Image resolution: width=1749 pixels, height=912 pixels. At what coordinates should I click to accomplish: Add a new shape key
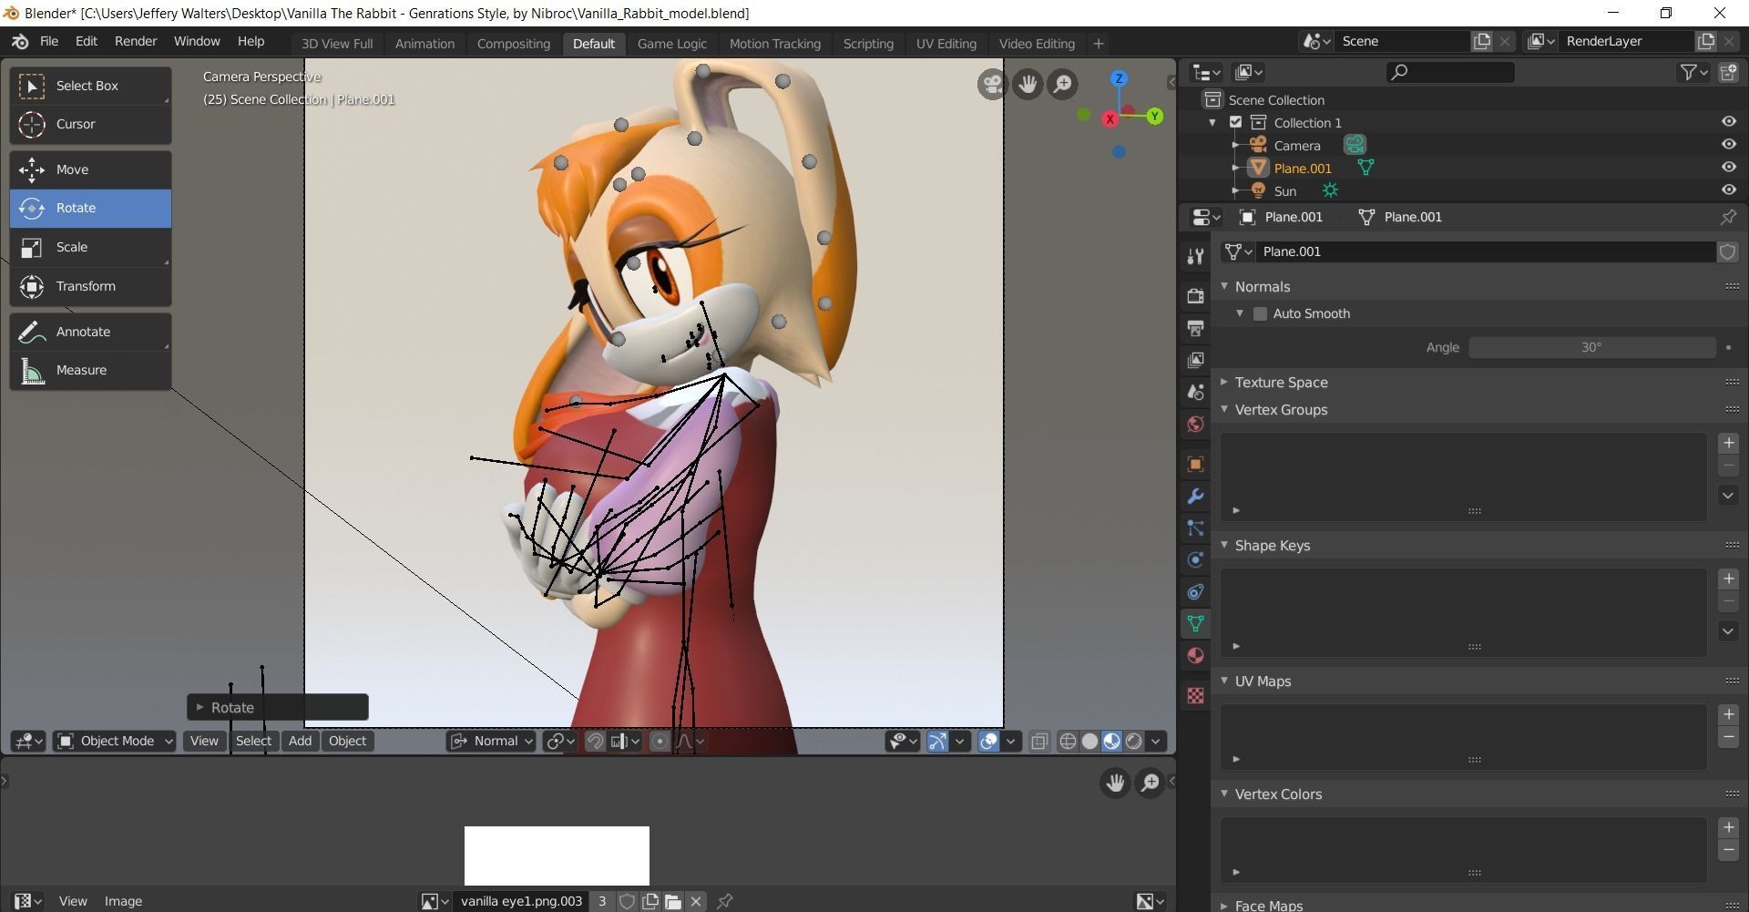[1728, 579]
